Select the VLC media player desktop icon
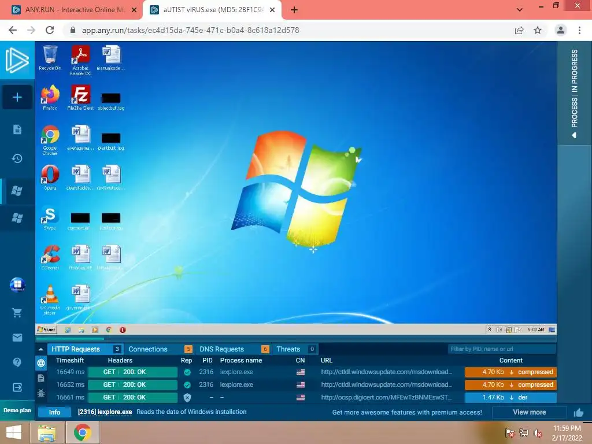This screenshot has height=444, width=592. [50, 300]
